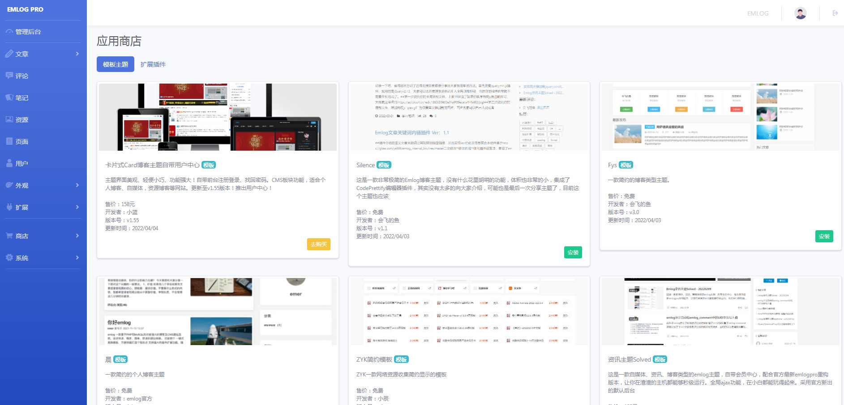
Task: Open the EMLOG link in header
Action: pos(758,13)
